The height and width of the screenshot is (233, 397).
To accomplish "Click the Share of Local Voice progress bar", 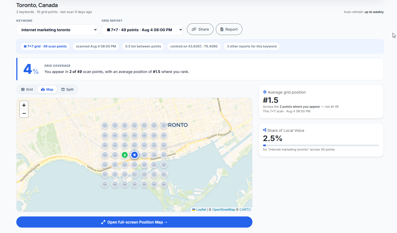I will (321, 145).
